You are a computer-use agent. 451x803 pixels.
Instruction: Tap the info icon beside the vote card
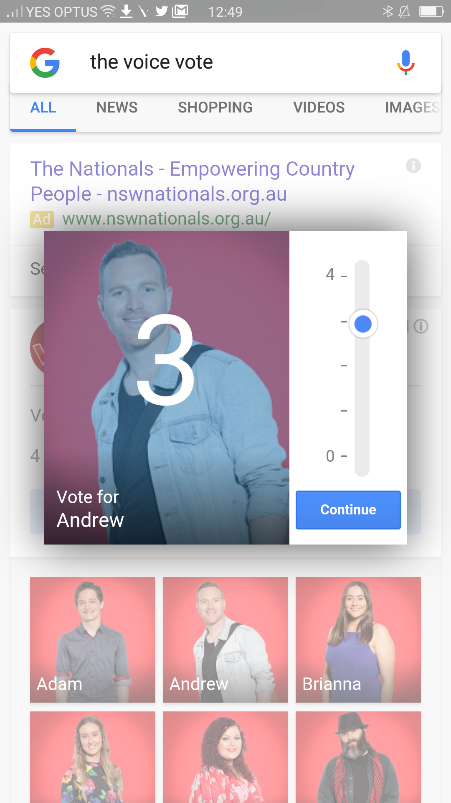[421, 326]
